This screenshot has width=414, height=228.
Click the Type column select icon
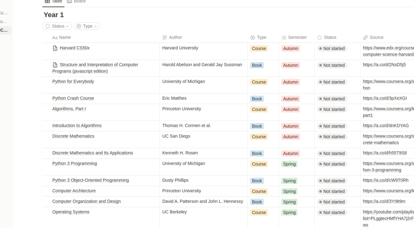pos(253,38)
